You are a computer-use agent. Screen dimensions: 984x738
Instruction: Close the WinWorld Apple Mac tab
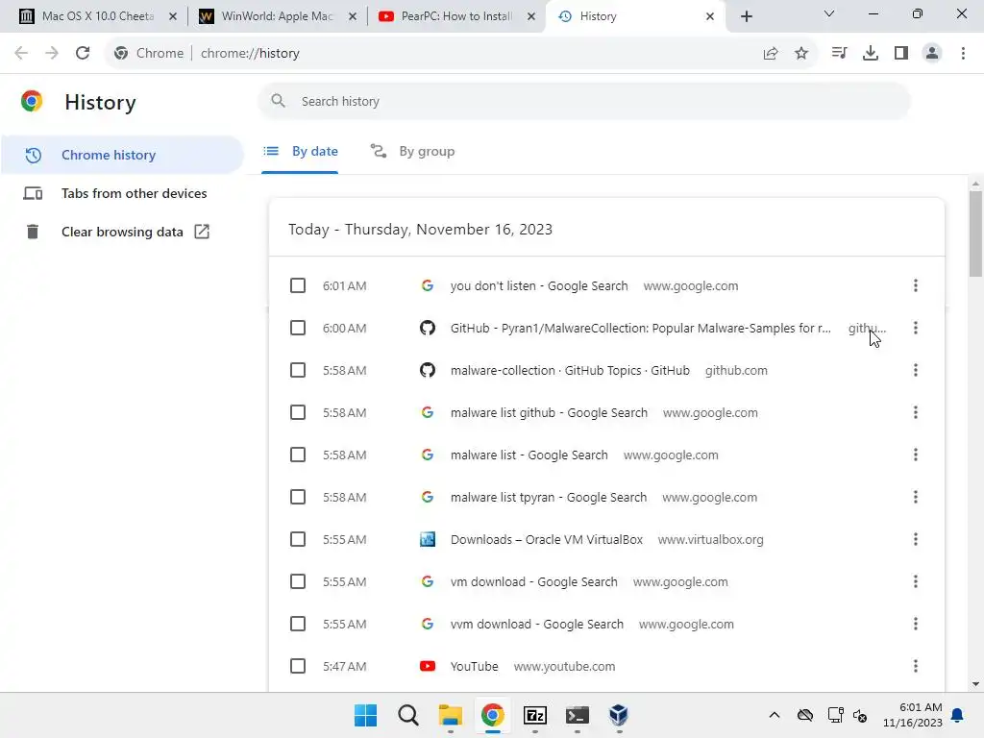(x=352, y=16)
